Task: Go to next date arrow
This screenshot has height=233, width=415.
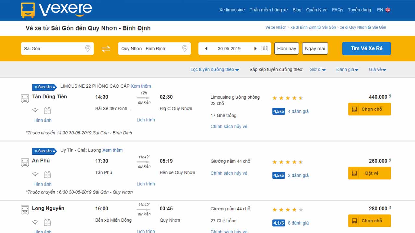Action: [255, 49]
